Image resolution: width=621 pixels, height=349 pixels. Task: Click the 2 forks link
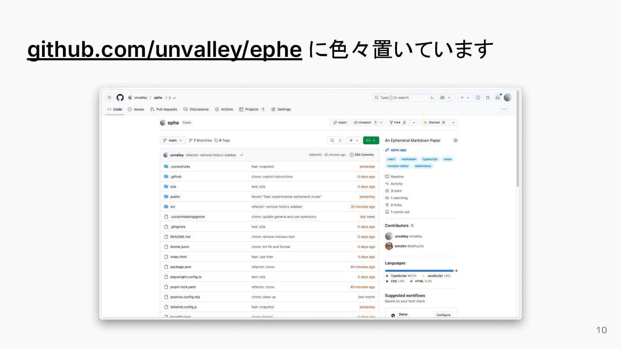(393, 205)
